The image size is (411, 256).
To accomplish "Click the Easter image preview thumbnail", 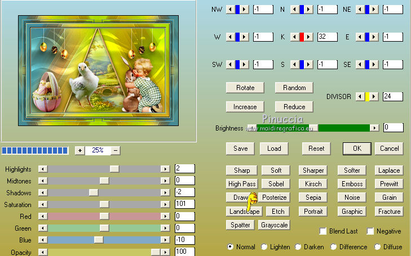I will pos(98,70).
